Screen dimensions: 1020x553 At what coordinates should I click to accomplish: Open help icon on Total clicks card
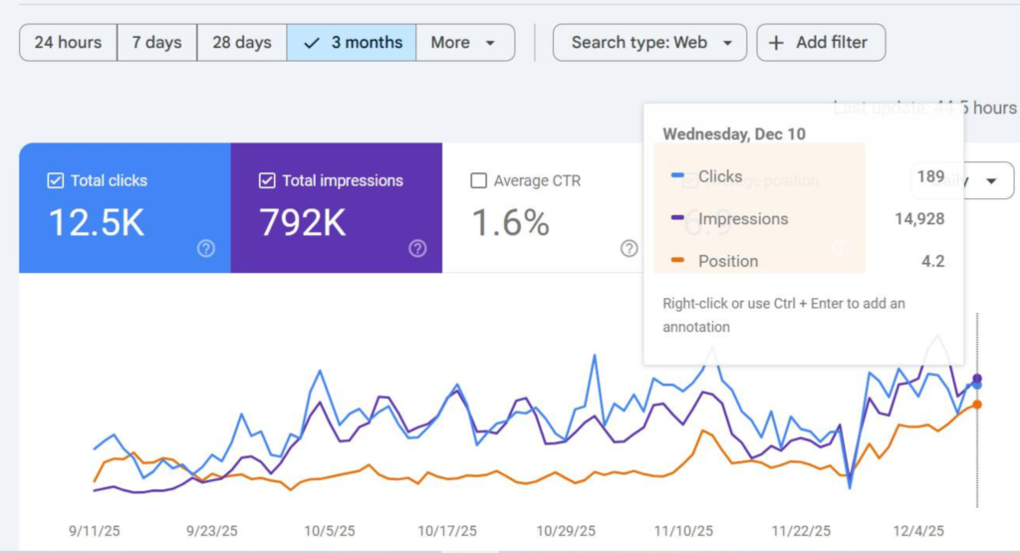206,248
